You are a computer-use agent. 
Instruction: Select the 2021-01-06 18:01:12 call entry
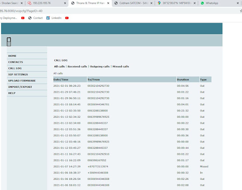click(x=132, y=185)
